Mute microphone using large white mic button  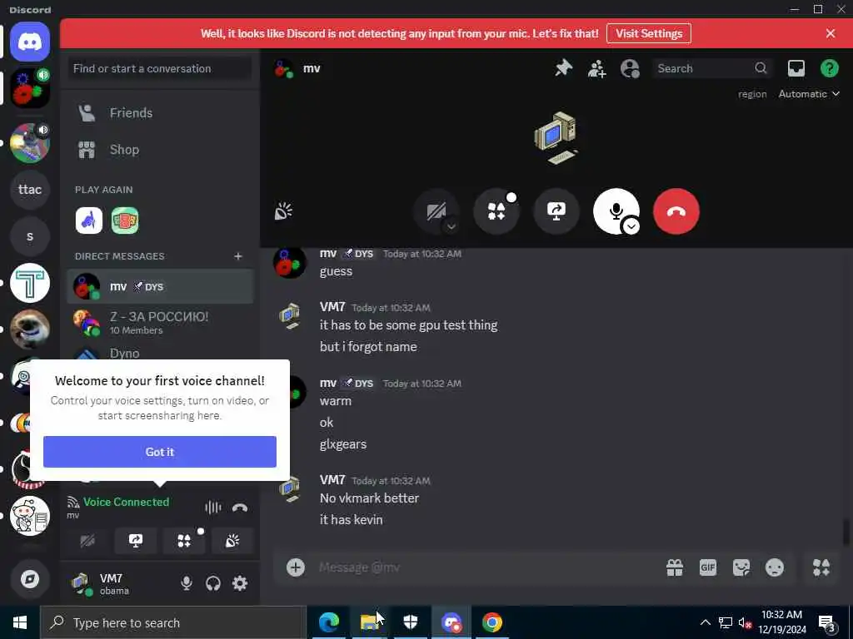tap(615, 211)
